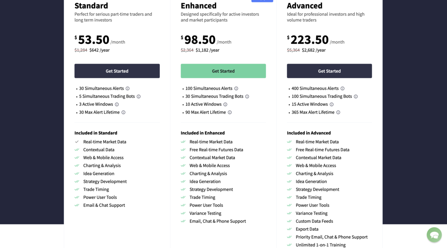
Task: Open the chat support widget
Action: 434,235
